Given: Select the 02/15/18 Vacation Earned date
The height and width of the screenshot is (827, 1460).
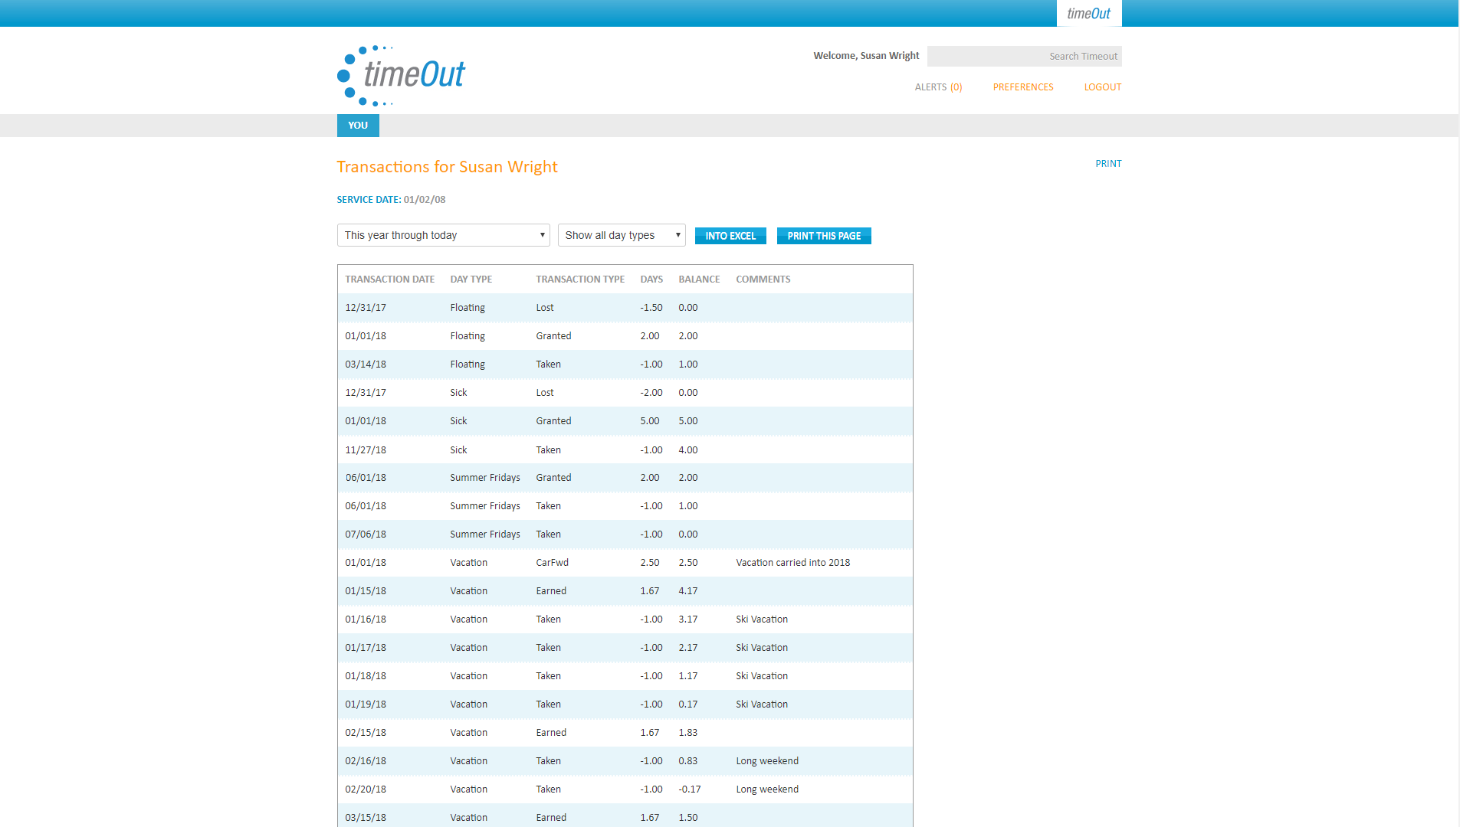Looking at the screenshot, I should click(366, 733).
